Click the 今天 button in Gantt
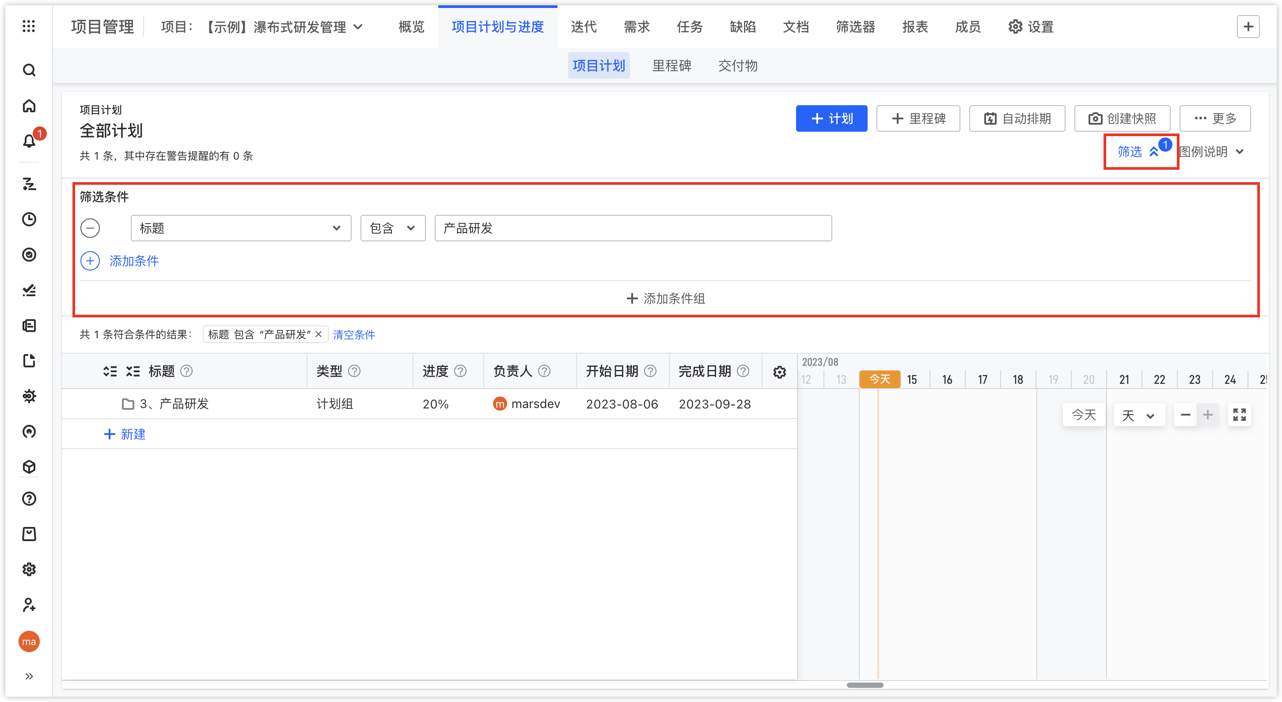This screenshot has height=702, width=1282. click(1084, 415)
